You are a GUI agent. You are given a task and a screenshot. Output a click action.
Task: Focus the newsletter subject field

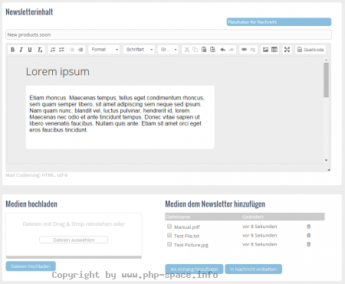(169, 34)
